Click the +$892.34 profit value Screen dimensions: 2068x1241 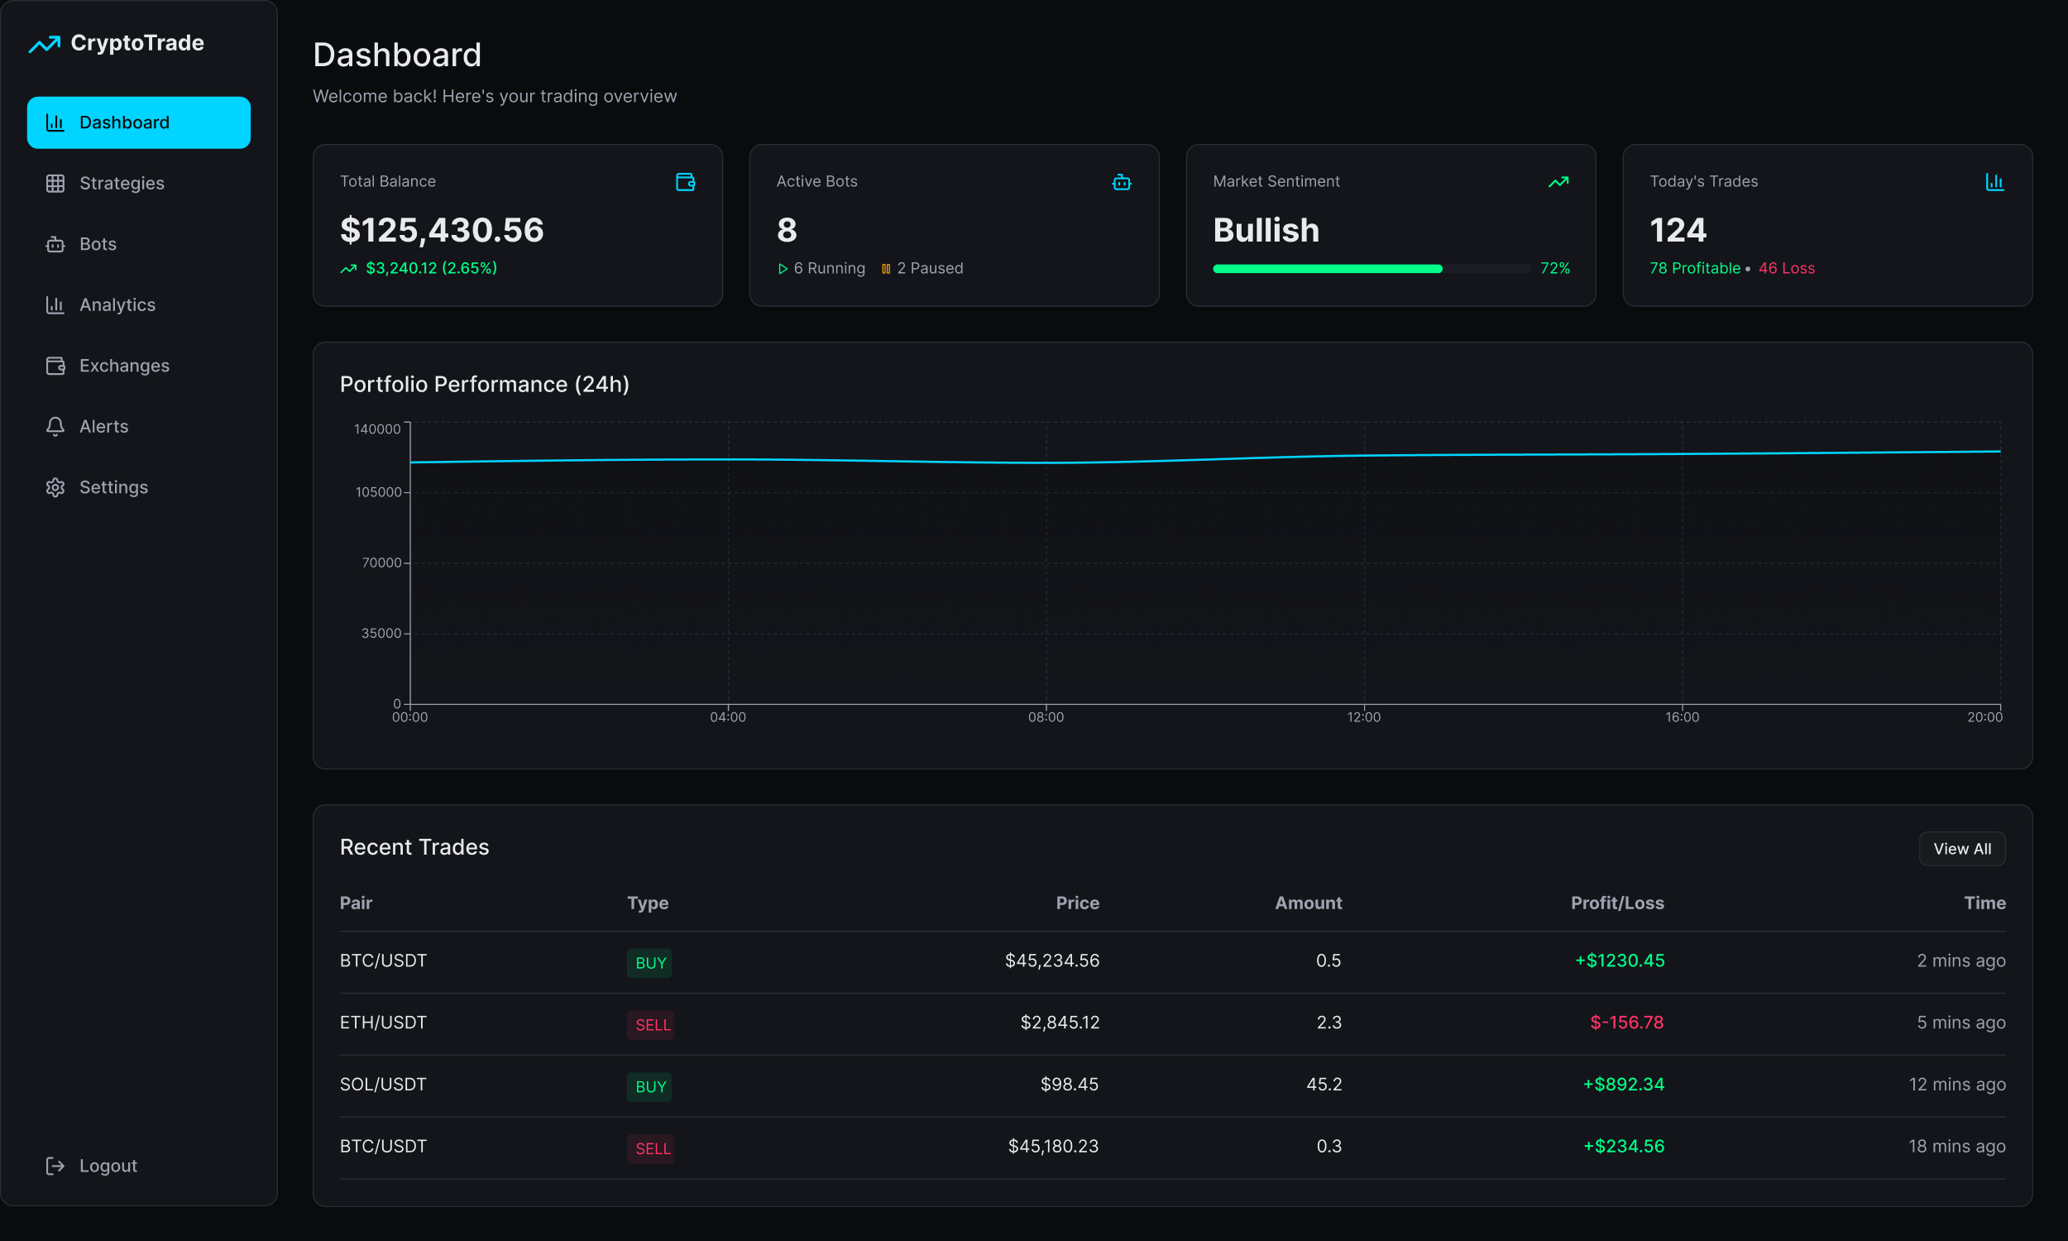click(1623, 1085)
